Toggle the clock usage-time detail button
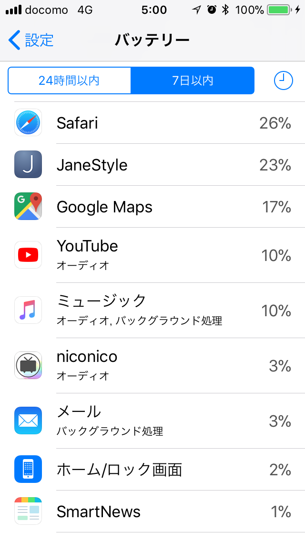 (283, 81)
